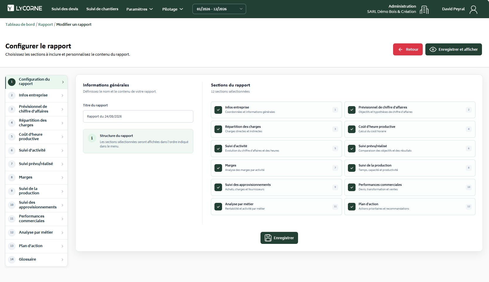
Task: Open the user profile avatar icon
Action: click(x=473, y=9)
